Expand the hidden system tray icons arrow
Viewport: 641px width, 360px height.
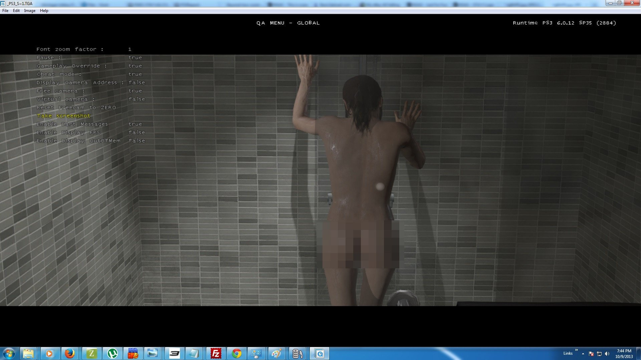pyautogui.click(x=583, y=354)
